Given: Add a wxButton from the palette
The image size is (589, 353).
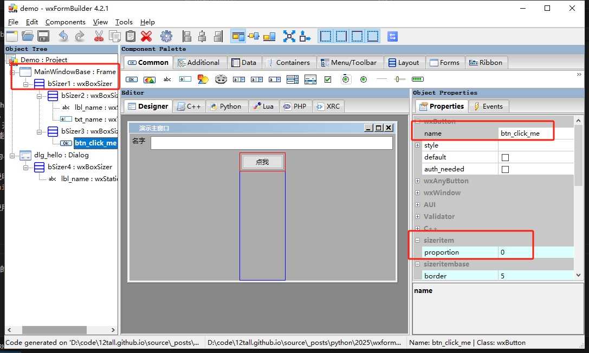Looking at the screenshot, I should [x=132, y=79].
